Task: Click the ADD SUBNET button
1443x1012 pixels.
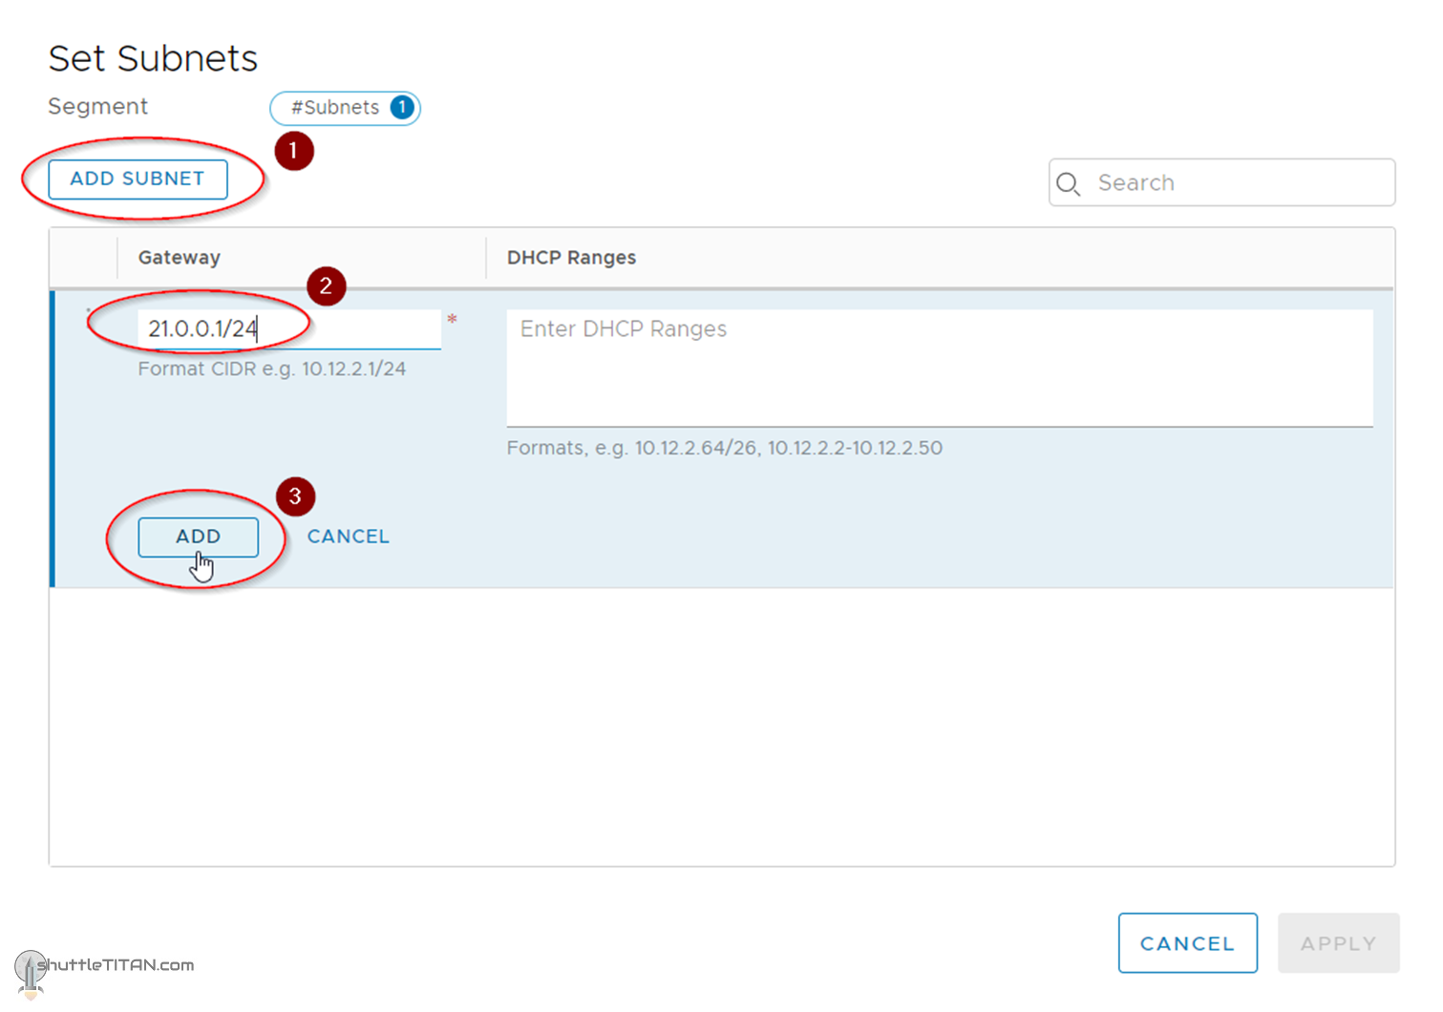Action: [138, 179]
